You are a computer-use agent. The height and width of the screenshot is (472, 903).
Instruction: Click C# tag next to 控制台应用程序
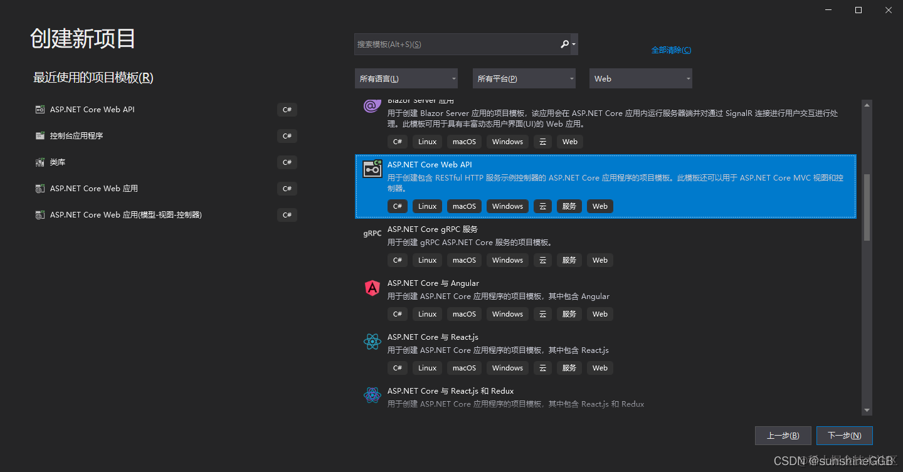[x=287, y=136]
